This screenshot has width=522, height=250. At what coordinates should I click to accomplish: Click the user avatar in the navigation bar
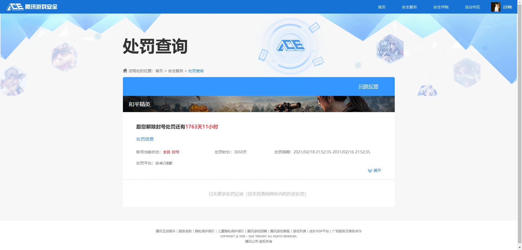[x=496, y=7]
